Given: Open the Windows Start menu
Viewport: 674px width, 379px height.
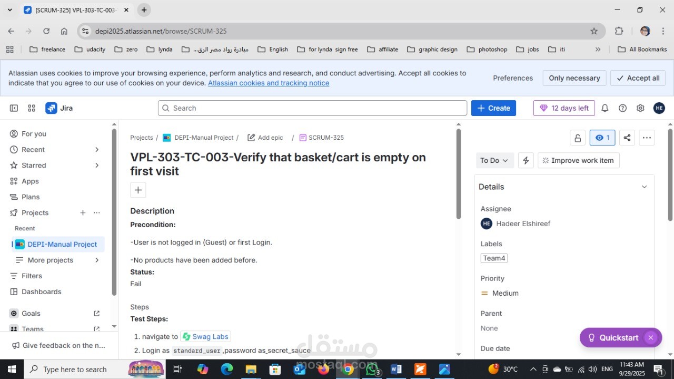Looking at the screenshot, I should click(x=11, y=369).
